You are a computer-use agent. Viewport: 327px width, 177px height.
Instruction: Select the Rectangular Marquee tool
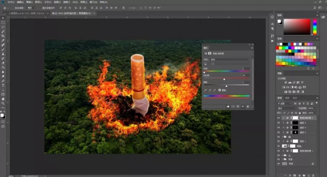3,23
